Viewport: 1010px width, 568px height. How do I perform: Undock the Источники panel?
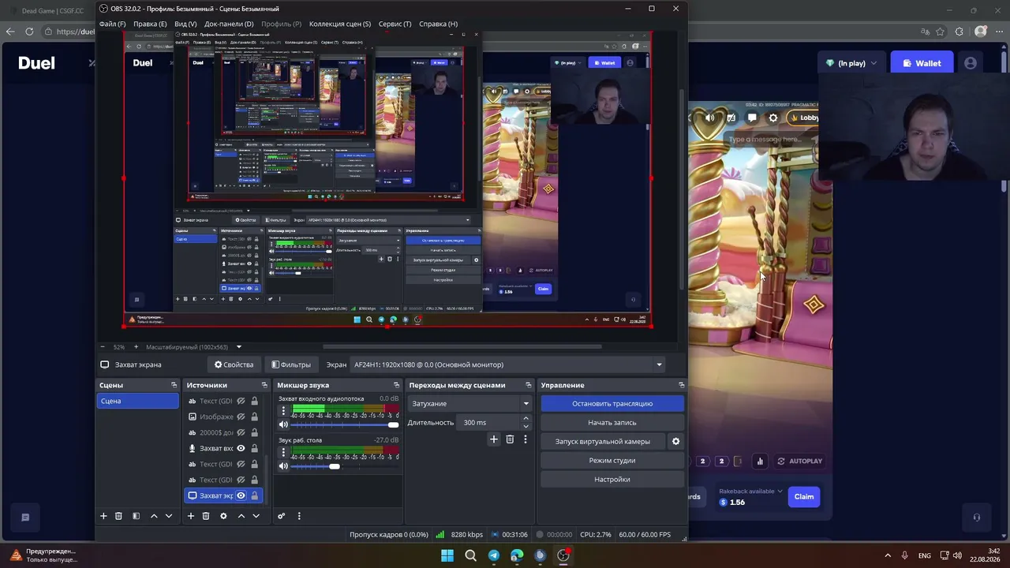coord(264,385)
